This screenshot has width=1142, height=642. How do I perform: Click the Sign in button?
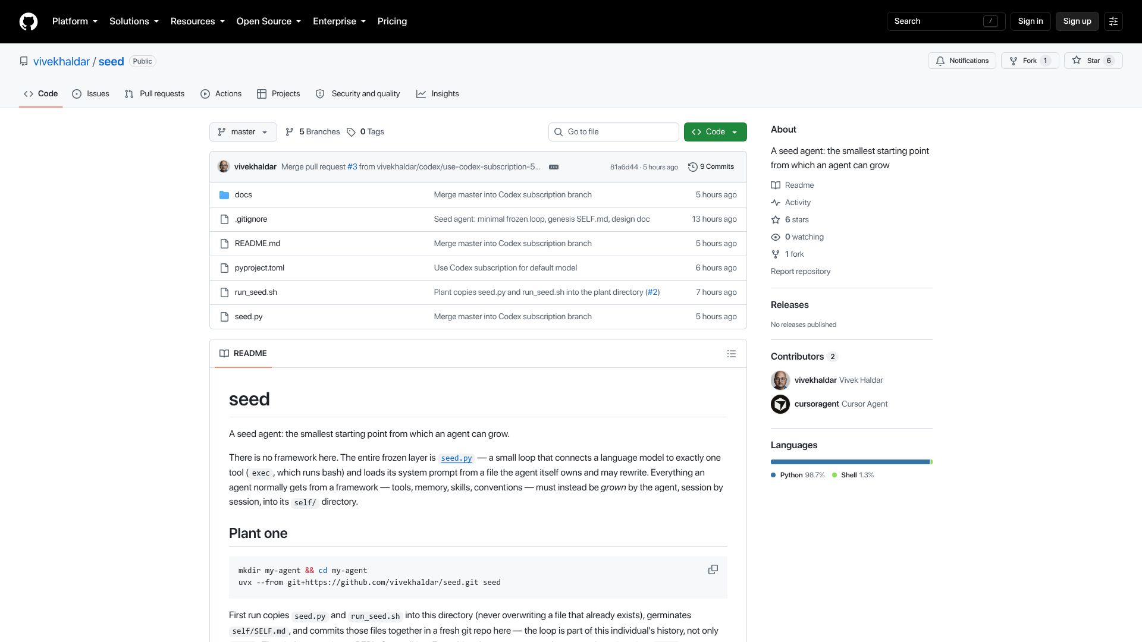pyautogui.click(x=1031, y=21)
